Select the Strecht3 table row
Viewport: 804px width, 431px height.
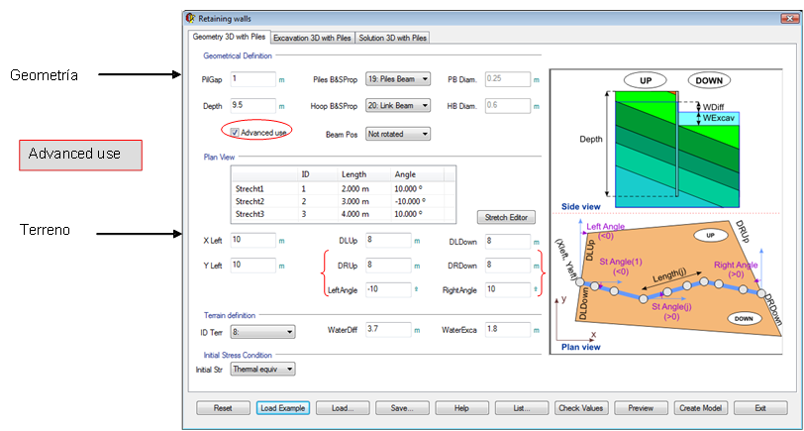(343, 213)
